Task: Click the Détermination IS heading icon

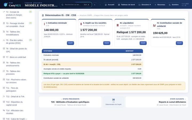Action: (43, 15)
